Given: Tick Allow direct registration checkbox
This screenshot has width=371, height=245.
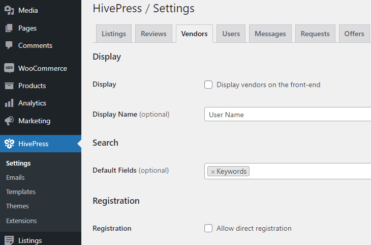Looking at the screenshot, I should coord(208,228).
